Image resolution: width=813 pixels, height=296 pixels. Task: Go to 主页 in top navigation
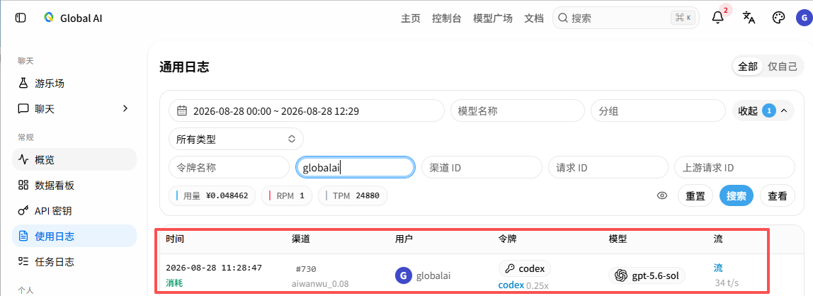point(411,18)
